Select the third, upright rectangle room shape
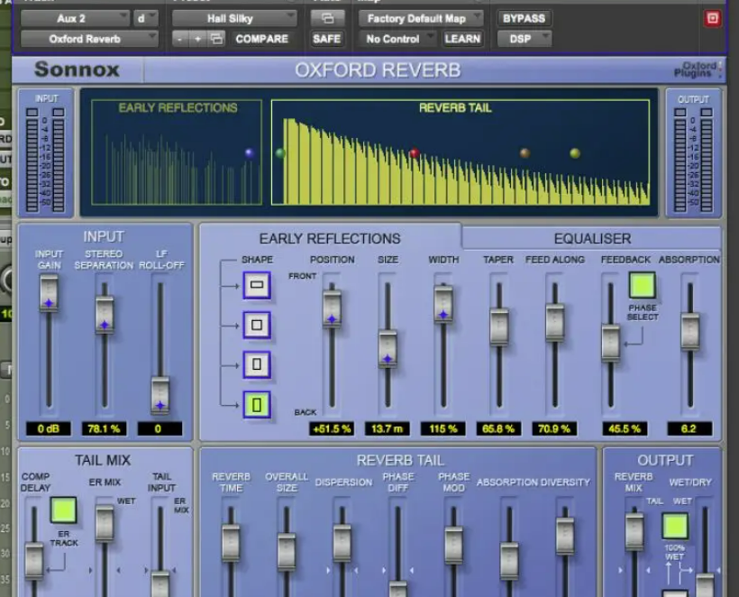Image resolution: width=739 pixels, height=597 pixels. click(257, 364)
